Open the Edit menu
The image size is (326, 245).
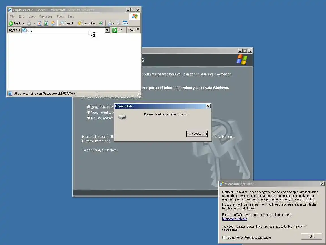(22, 16)
